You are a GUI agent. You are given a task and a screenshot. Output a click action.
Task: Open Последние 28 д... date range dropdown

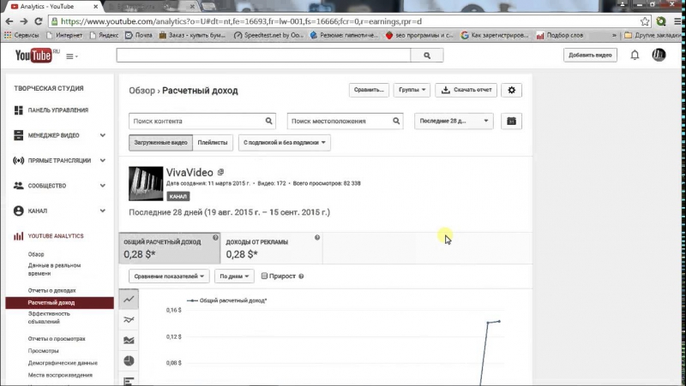tap(454, 121)
